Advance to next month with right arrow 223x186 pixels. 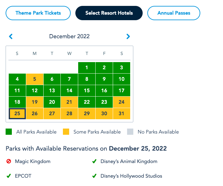click(128, 37)
